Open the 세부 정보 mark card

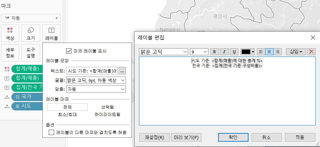[x=10, y=53]
